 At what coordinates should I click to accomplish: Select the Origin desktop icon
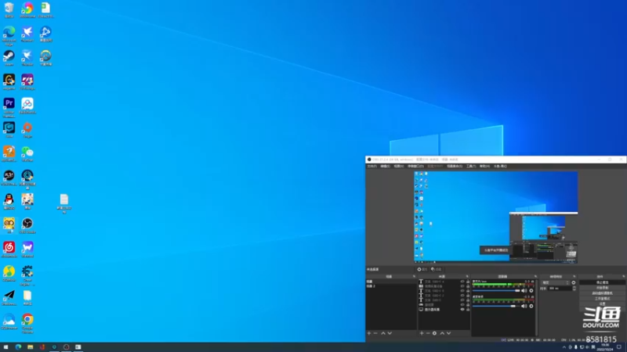click(x=27, y=130)
